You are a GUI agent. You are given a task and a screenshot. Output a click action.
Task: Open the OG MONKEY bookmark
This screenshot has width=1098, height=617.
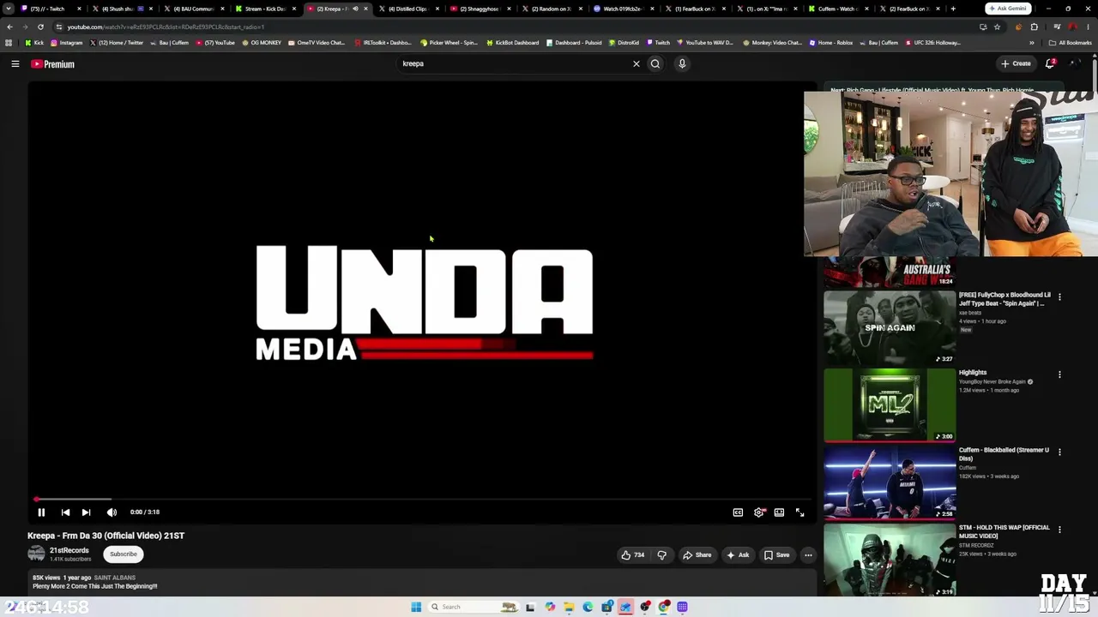262,43
